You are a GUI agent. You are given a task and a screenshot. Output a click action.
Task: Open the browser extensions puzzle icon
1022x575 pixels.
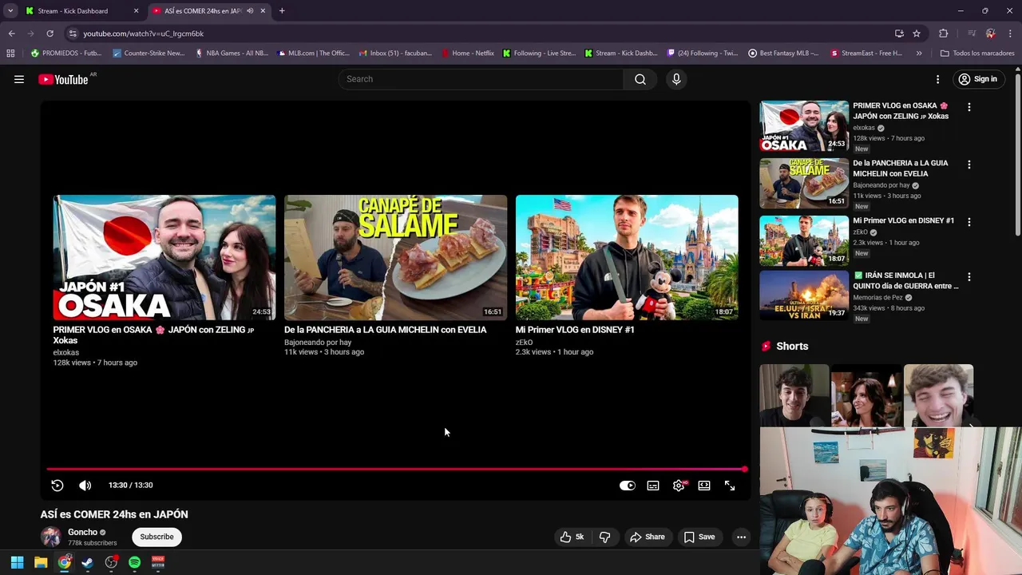(944, 34)
